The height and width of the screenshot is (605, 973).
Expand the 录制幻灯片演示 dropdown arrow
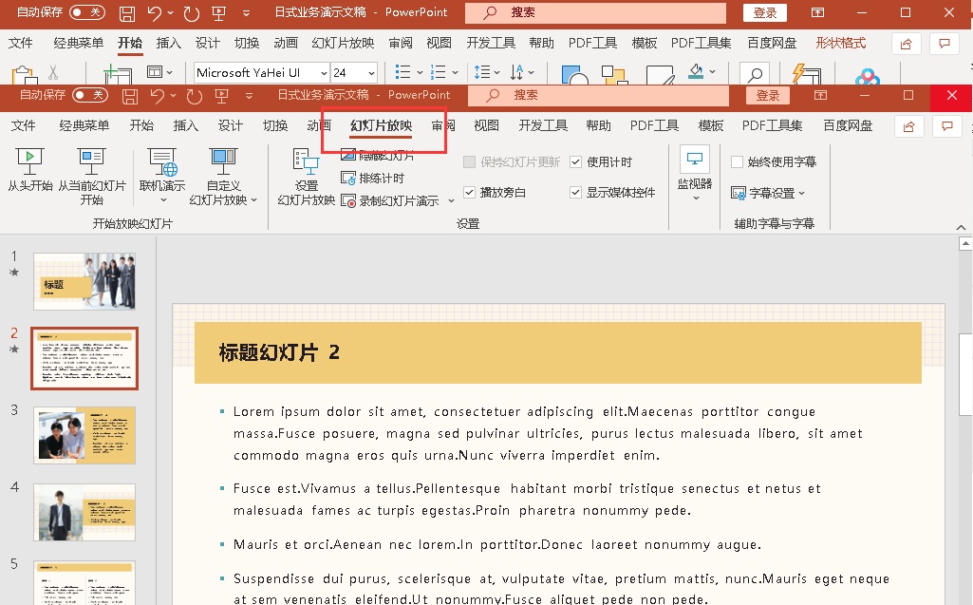[451, 201]
